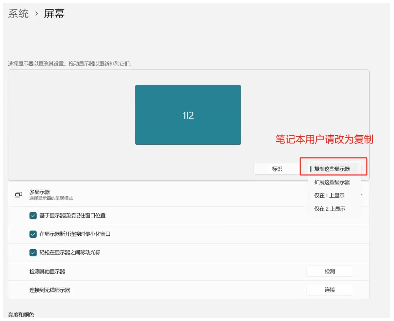Image resolution: width=394 pixels, height=321 pixels.
Task: Click the breadcrumb arrow after 系统
Action: pyautogui.click(x=36, y=14)
